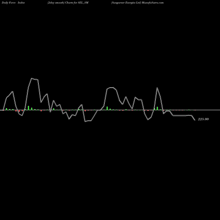Viewport: 220px width, 220px height.
Task: Click the 'Sungarner Energies Ltd' company name
Action: click(126, 3)
